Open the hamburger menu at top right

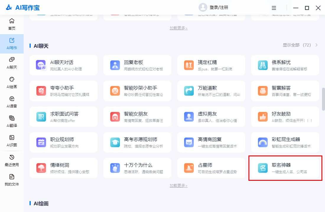(x=274, y=8)
